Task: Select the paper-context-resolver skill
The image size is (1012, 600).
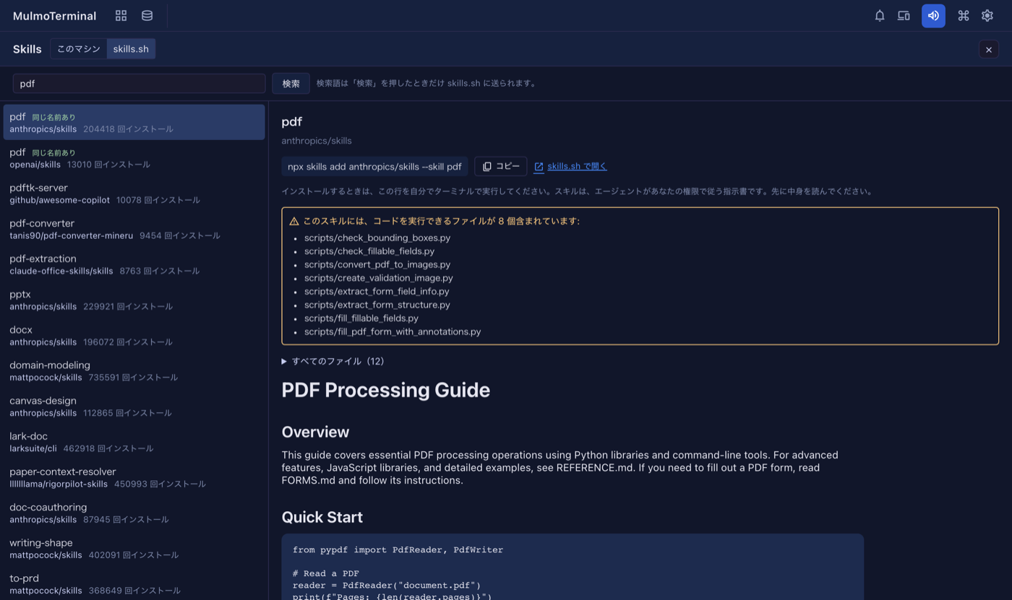Action: pos(134,477)
